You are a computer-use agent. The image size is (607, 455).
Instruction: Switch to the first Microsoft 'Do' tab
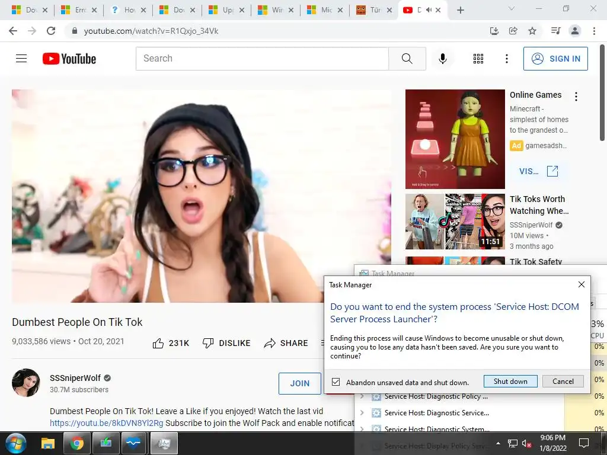26,10
